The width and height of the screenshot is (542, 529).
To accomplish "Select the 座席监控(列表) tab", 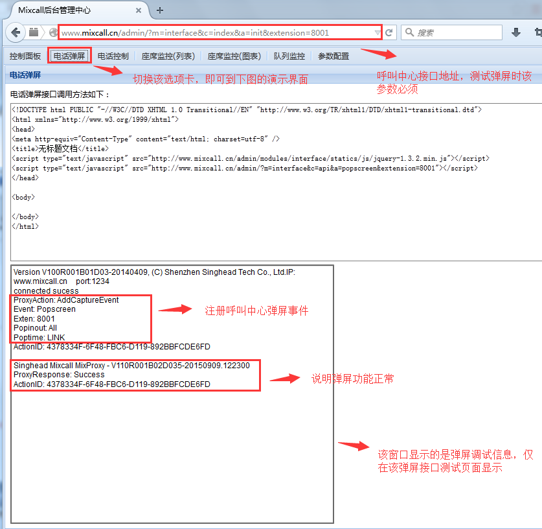I will [168, 56].
